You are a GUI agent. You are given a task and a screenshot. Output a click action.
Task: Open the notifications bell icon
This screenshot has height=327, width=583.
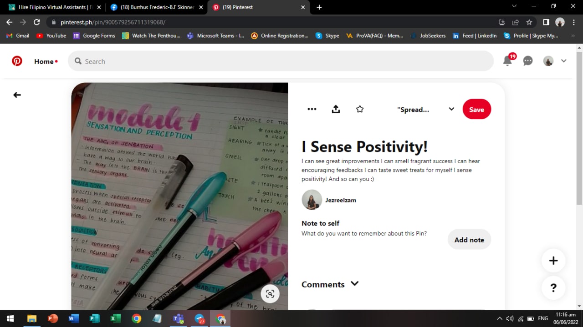pyautogui.click(x=507, y=61)
